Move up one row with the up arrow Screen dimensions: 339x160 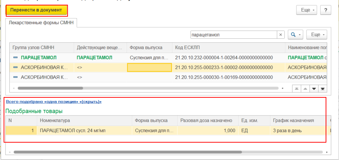[x=305, y=88]
